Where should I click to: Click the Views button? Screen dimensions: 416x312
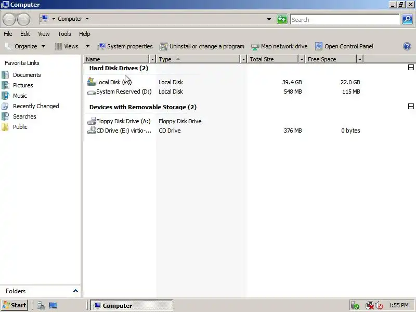point(67,46)
